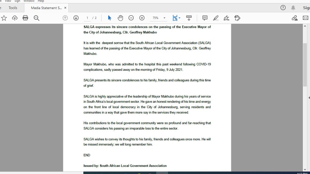Go to previous page arrow

click(x=65, y=18)
